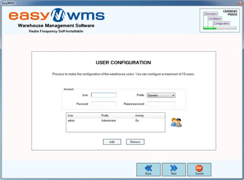Click into the Password field
Image resolution: width=244 pixels, height=180 pixels.
click(x=104, y=104)
